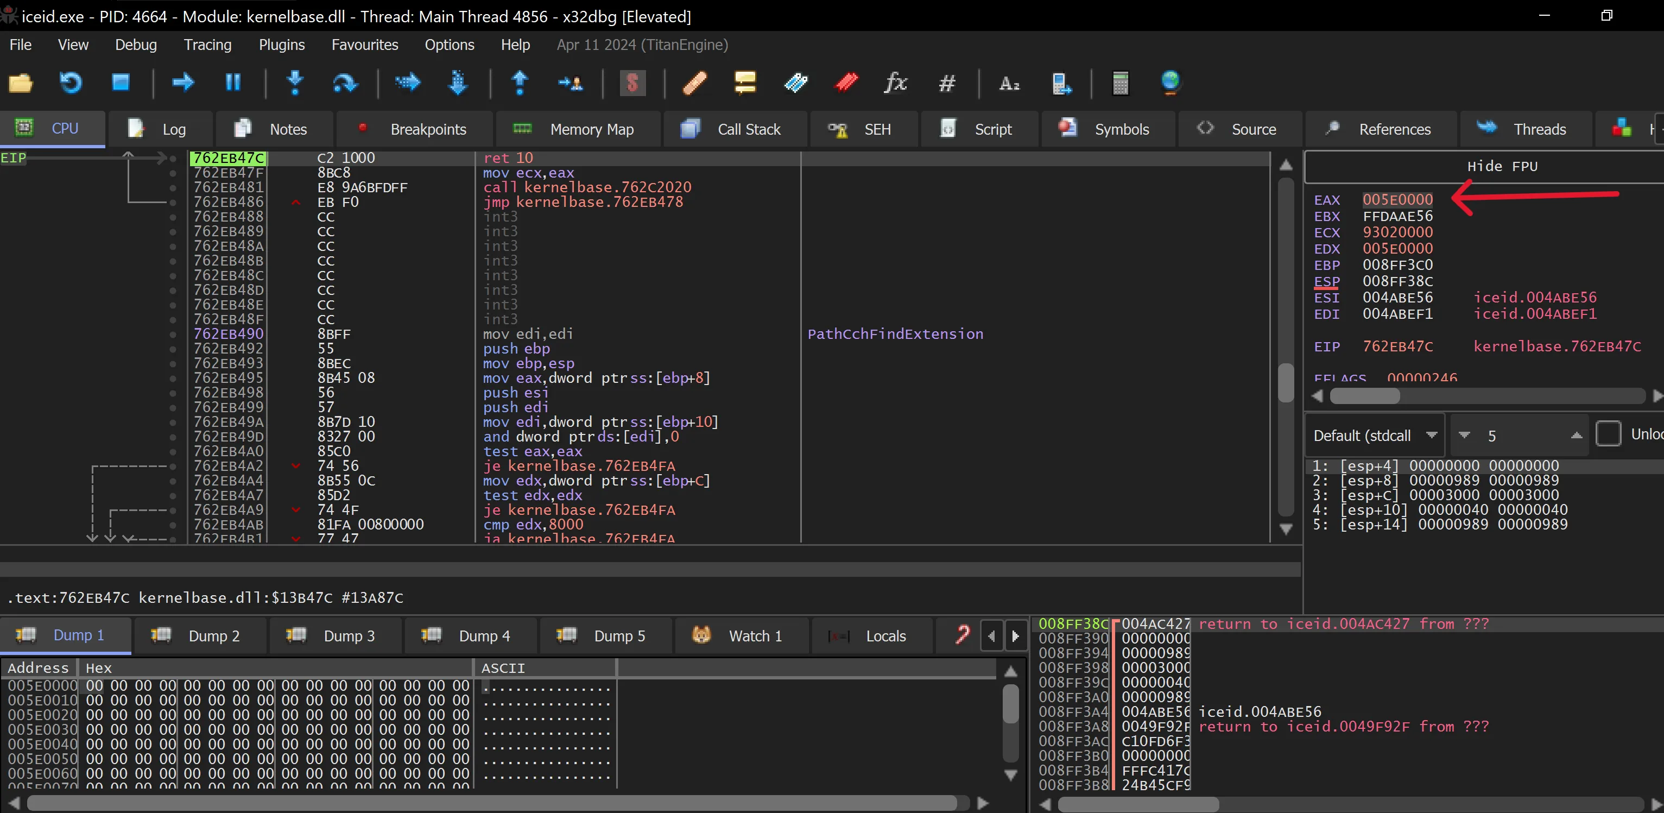Screen dimensions: 1664x813
Task: Click PathCchFindExtension comment label
Action: [x=895, y=334]
